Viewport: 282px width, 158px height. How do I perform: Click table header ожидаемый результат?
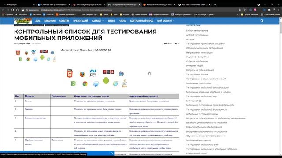tap(144, 96)
